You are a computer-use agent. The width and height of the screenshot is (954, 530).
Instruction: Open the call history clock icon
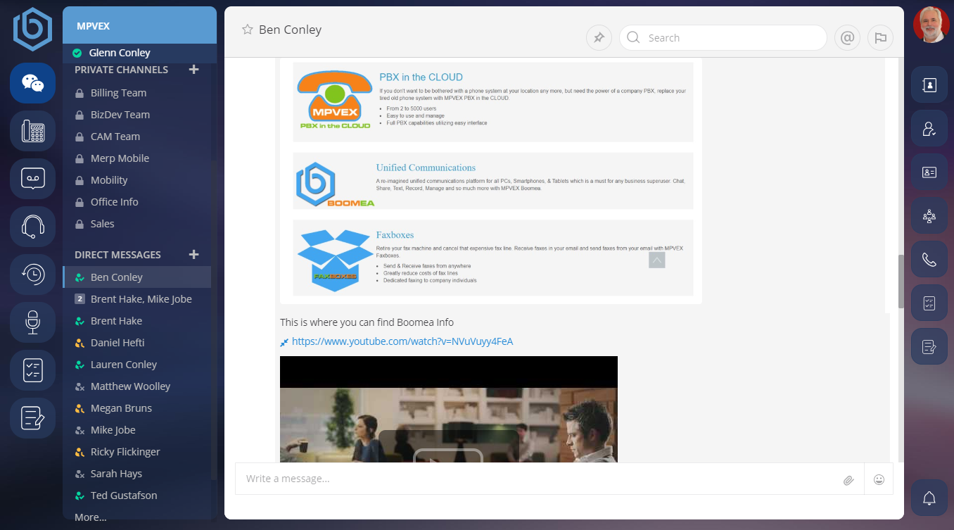(32, 275)
